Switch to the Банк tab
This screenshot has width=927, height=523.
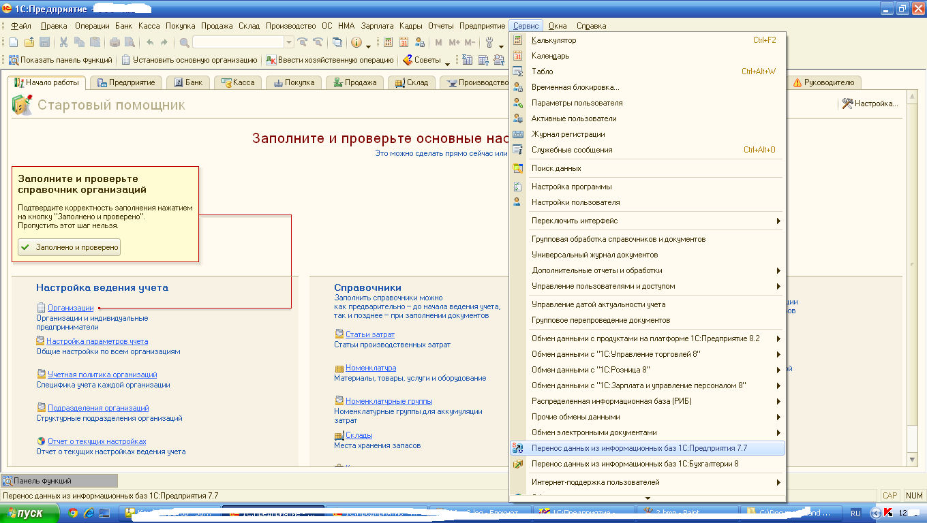tap(187, 82)
